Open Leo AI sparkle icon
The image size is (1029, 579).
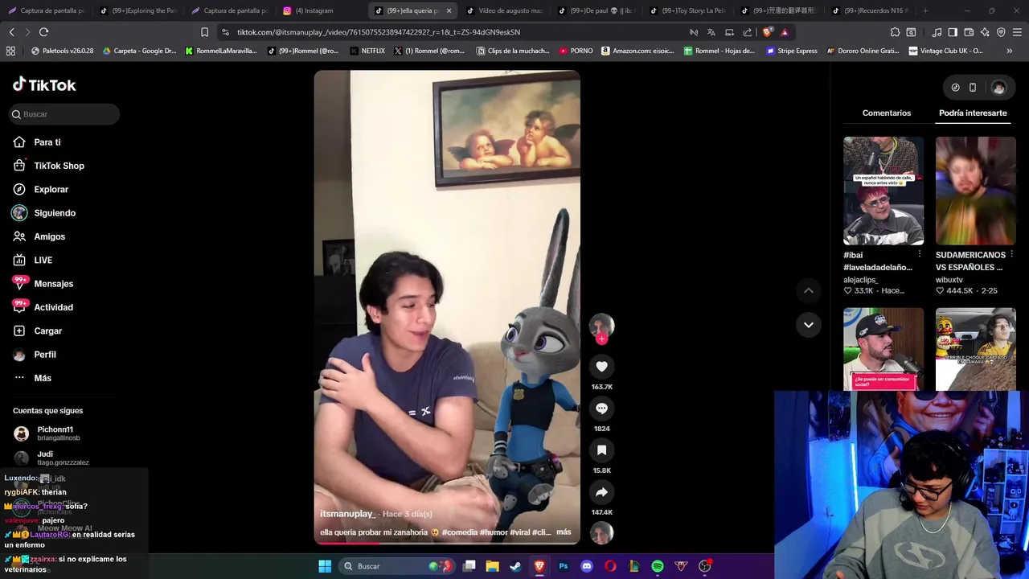[985, 32]
